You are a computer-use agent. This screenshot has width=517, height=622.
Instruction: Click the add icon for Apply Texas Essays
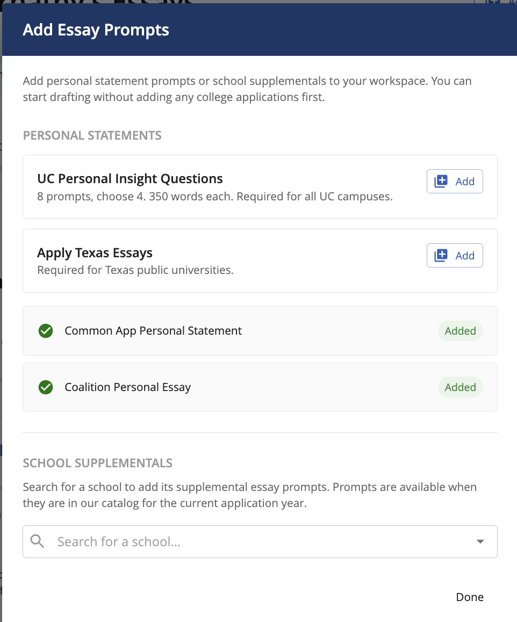(441, 256)
